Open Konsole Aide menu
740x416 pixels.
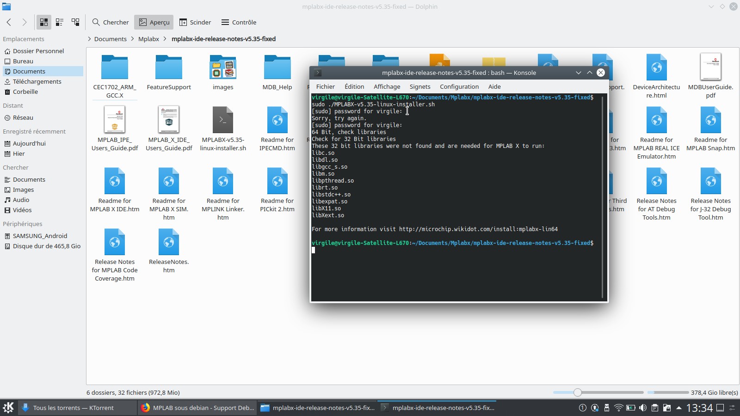[x=494, y=86]
